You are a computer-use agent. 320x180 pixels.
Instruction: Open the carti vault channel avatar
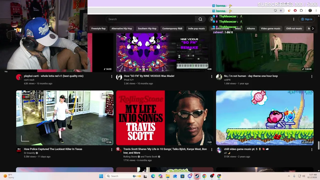[x=19, y=77]
